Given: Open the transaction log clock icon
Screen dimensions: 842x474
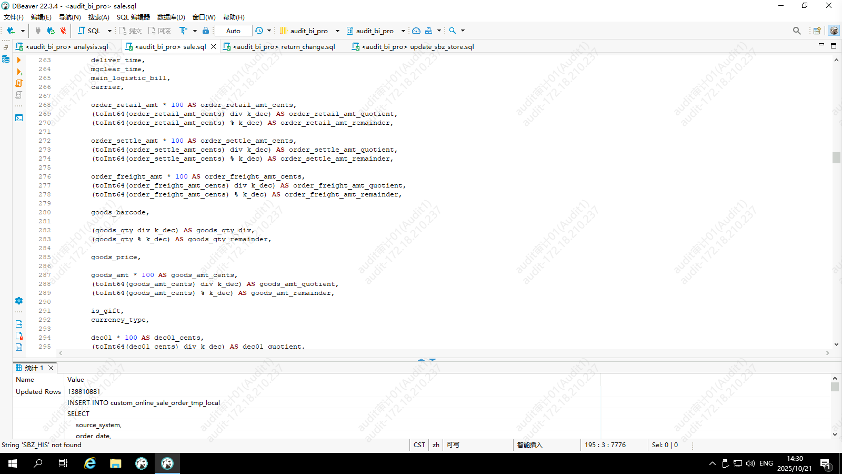Looking at the screenshot, I should tap(259, 31).
